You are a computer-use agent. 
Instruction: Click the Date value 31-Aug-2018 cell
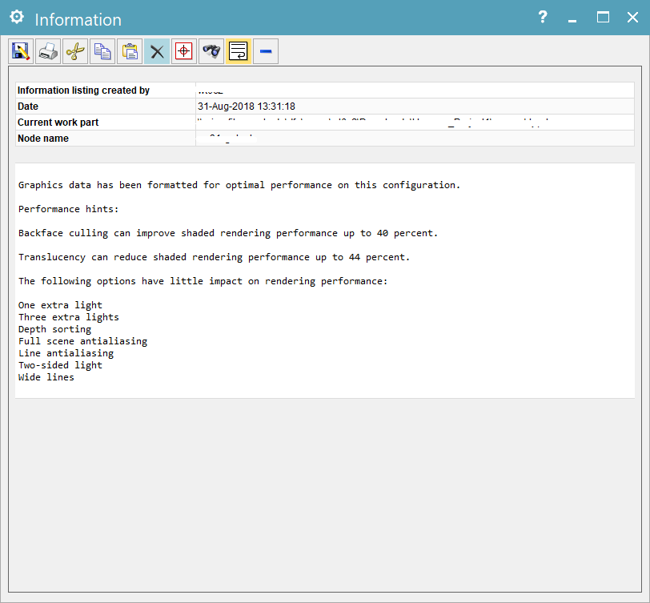click(x=247, y=107)
